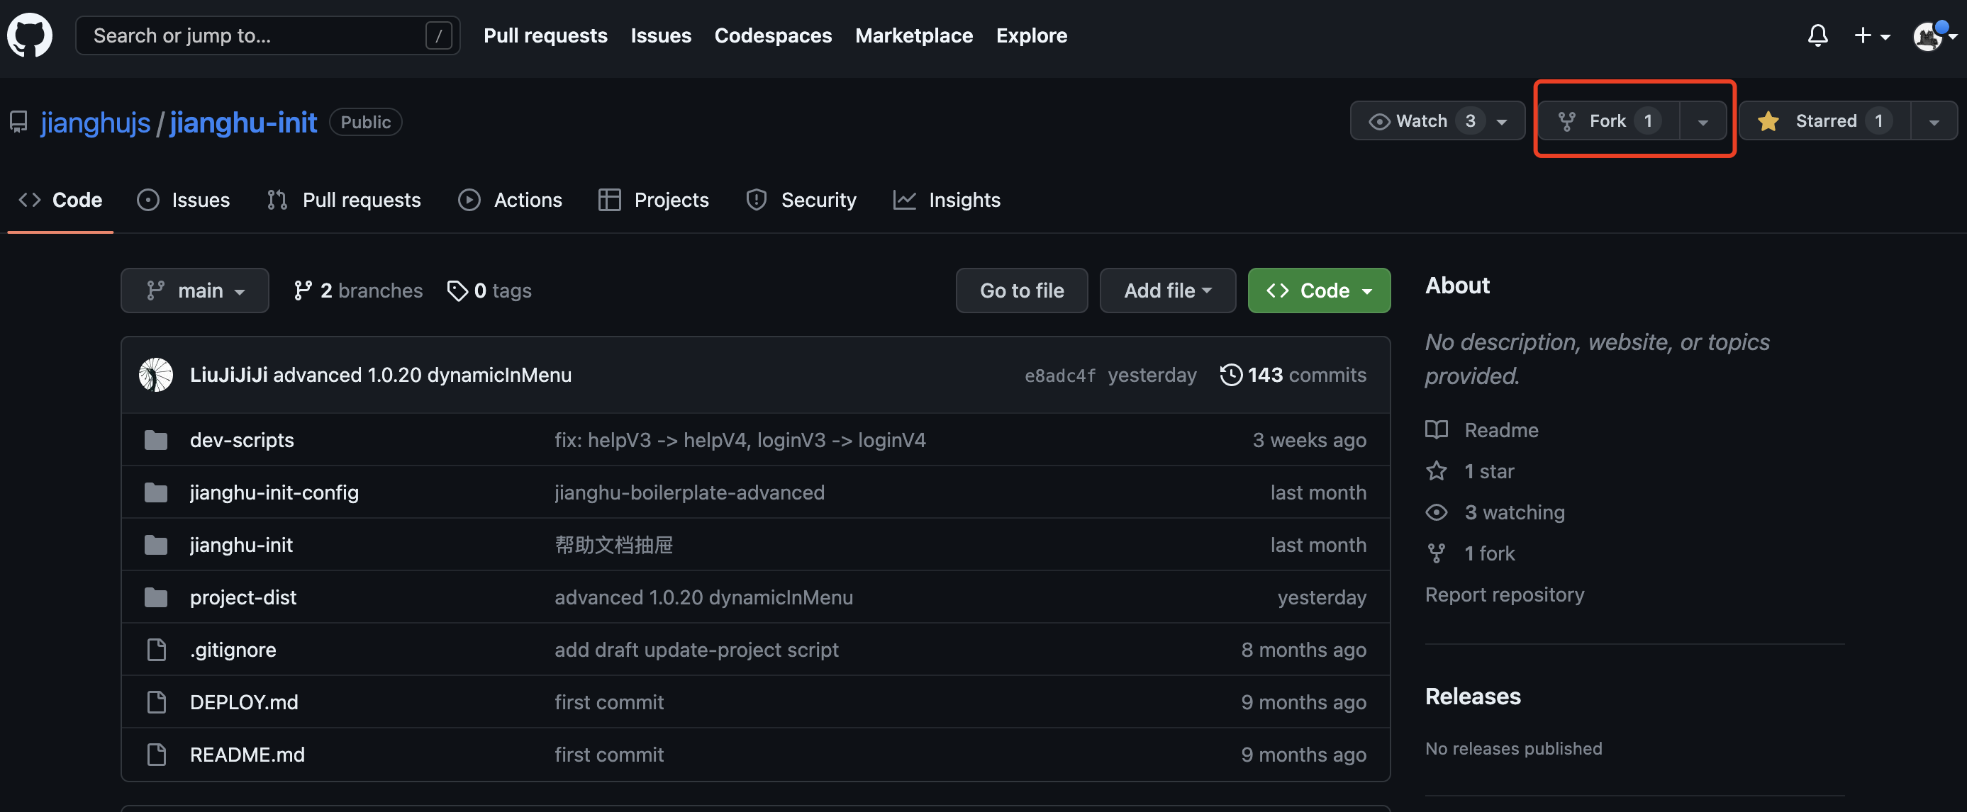
Task: Open the dev-scripts folder icon
Action: (156, 440)
